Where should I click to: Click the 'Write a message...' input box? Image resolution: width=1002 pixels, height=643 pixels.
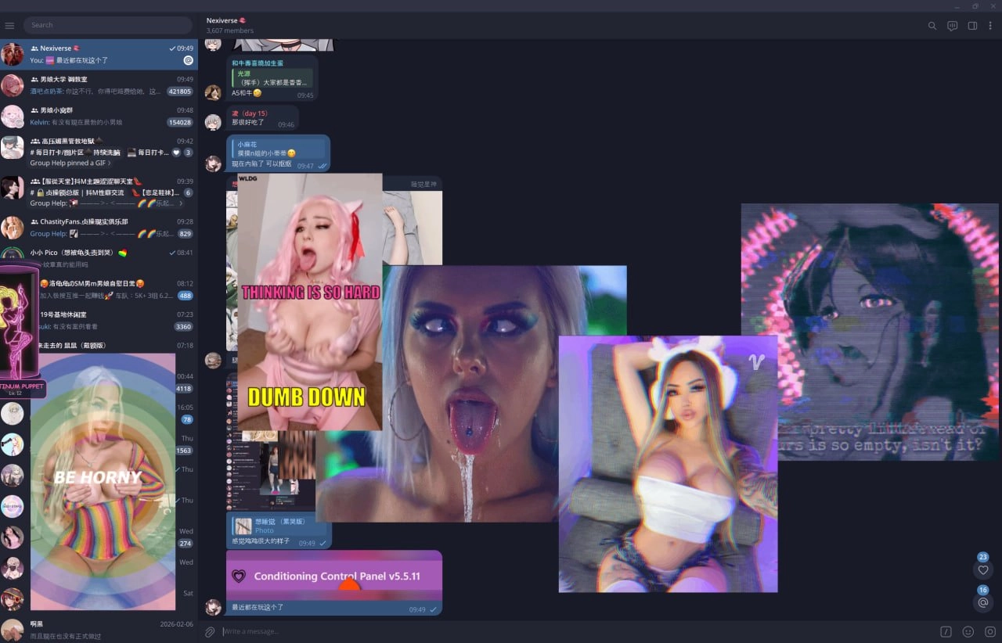(548, 631)
